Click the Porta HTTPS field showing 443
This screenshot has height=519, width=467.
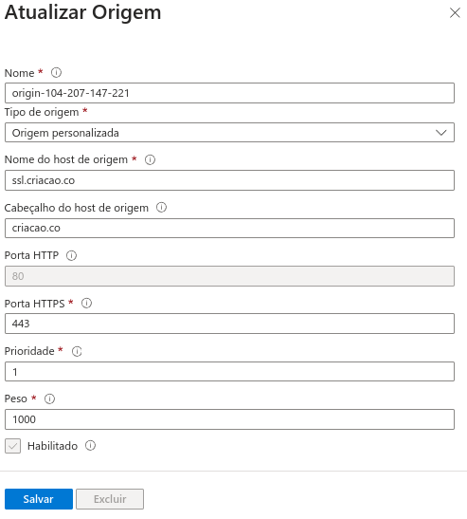point(229,324)
